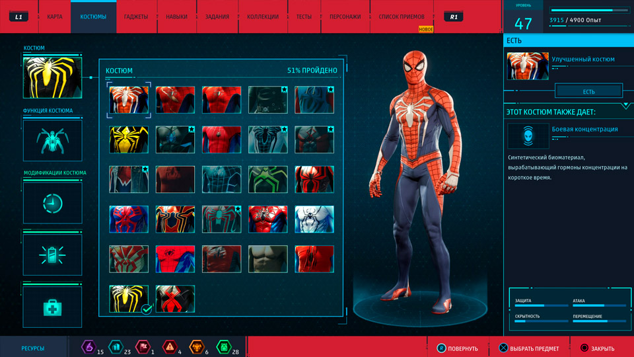The height and width of the screenshot is (357, 634).
Task: Expand the Этот костюм также дает arrow
Action: pos(625,106)
